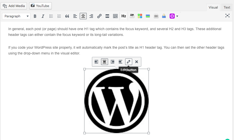234x140 pixels.
Task: Click the purple circle plugin icon
Action: (172, 16)
